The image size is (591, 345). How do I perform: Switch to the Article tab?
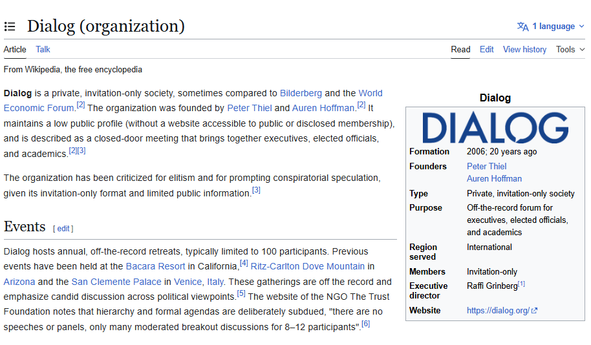[x=15, y=49]
